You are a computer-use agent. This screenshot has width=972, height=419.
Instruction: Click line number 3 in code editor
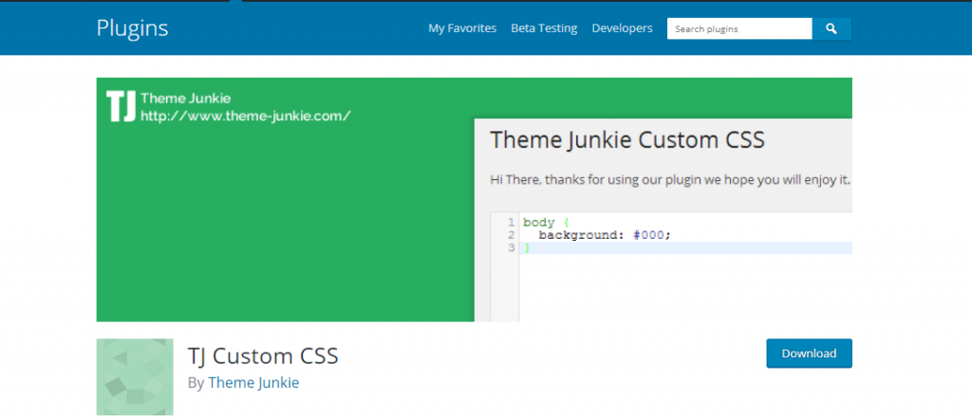[511, 247]
